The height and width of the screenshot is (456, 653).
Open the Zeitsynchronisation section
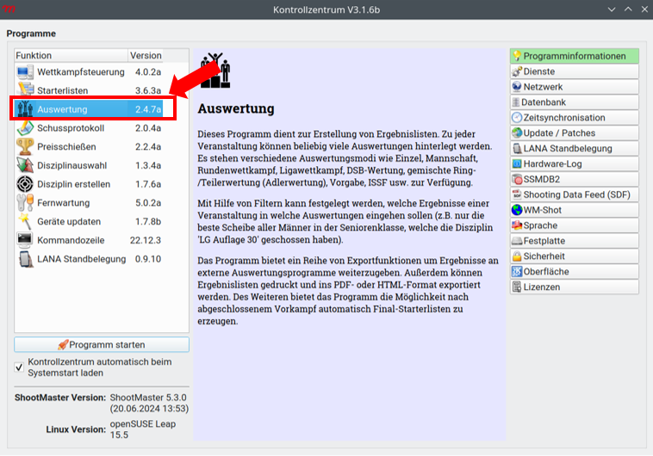pyautogui.click(x=574, y=118)
